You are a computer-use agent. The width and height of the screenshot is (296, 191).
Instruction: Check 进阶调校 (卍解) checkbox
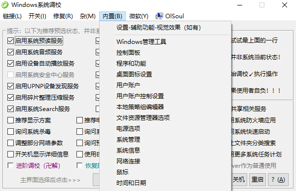pyautogui.click(x=10, y=166)
